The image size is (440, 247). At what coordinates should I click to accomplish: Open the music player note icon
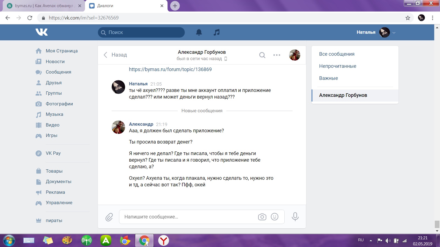click(x=217, y=32)
